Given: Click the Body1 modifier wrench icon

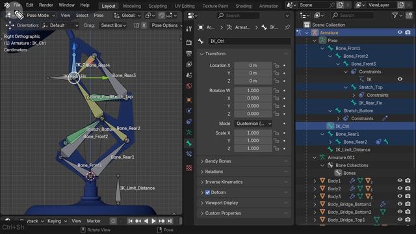Looking at the screenshot, I should [x=352, y=181].
